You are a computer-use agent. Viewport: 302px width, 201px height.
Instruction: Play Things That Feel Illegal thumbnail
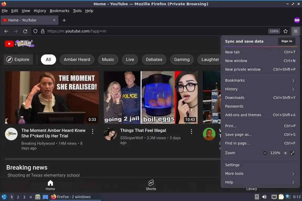pyautogui.click(x=151, y=98)
